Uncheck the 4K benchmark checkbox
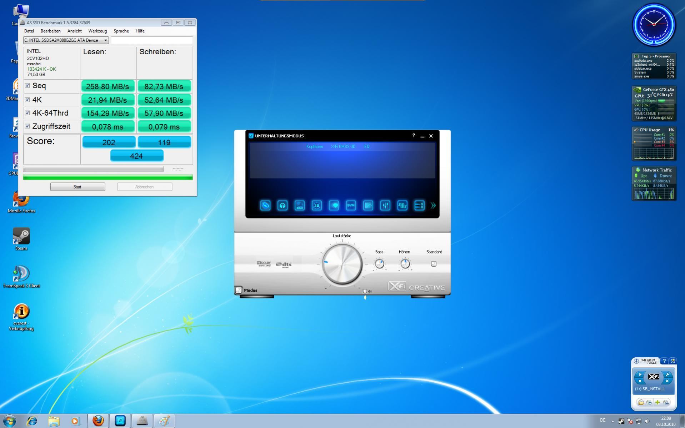The image size is (685, 428). (x=27, y=100)
